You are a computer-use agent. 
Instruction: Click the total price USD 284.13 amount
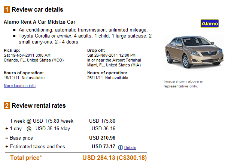[x=99, y=158]
